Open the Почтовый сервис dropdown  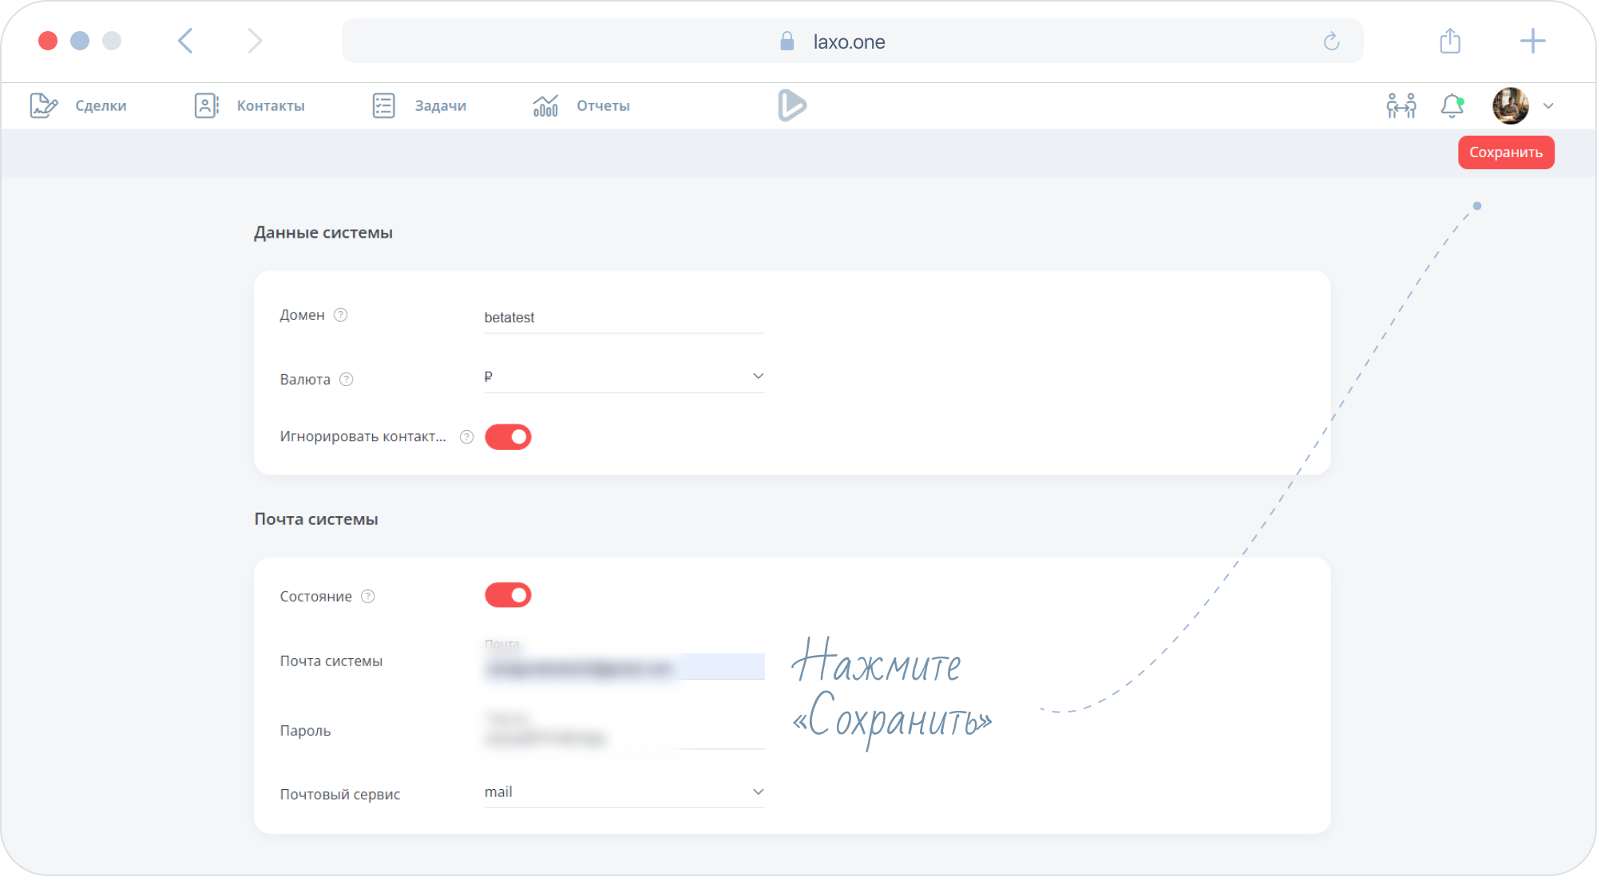[758, 792]
